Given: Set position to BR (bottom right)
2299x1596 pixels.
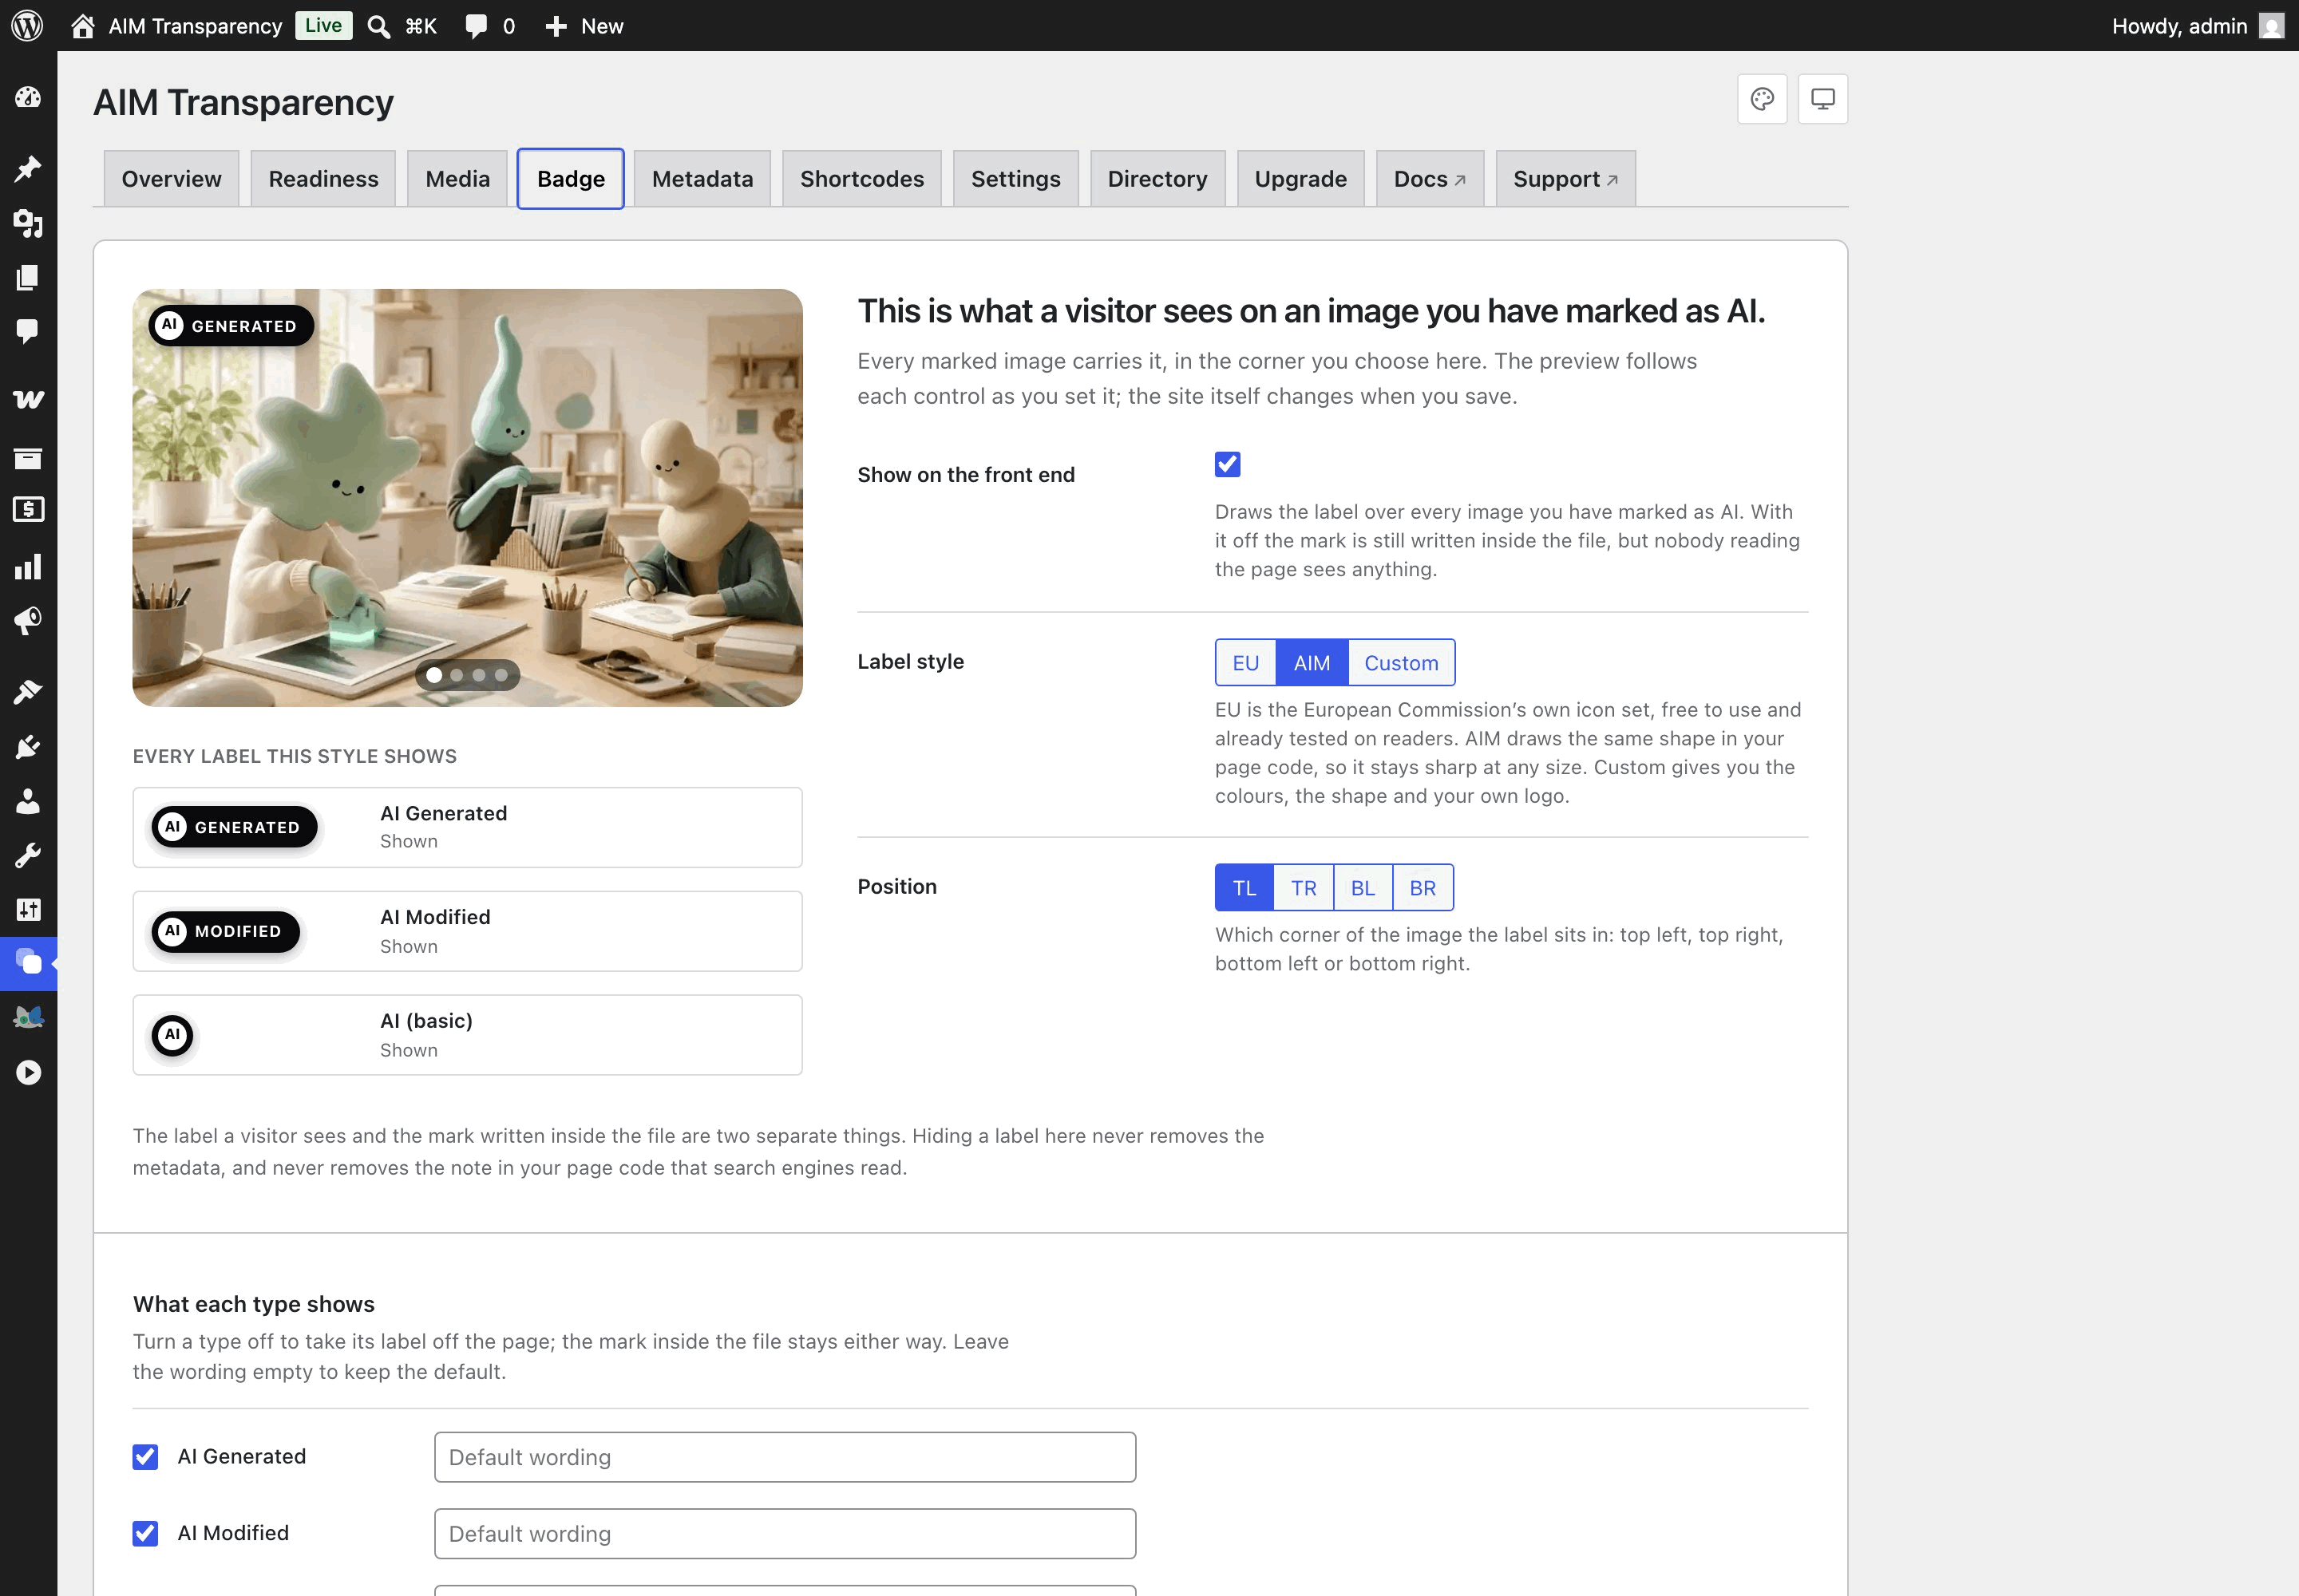Looking at the screenshot, I should coord(1423,887).
